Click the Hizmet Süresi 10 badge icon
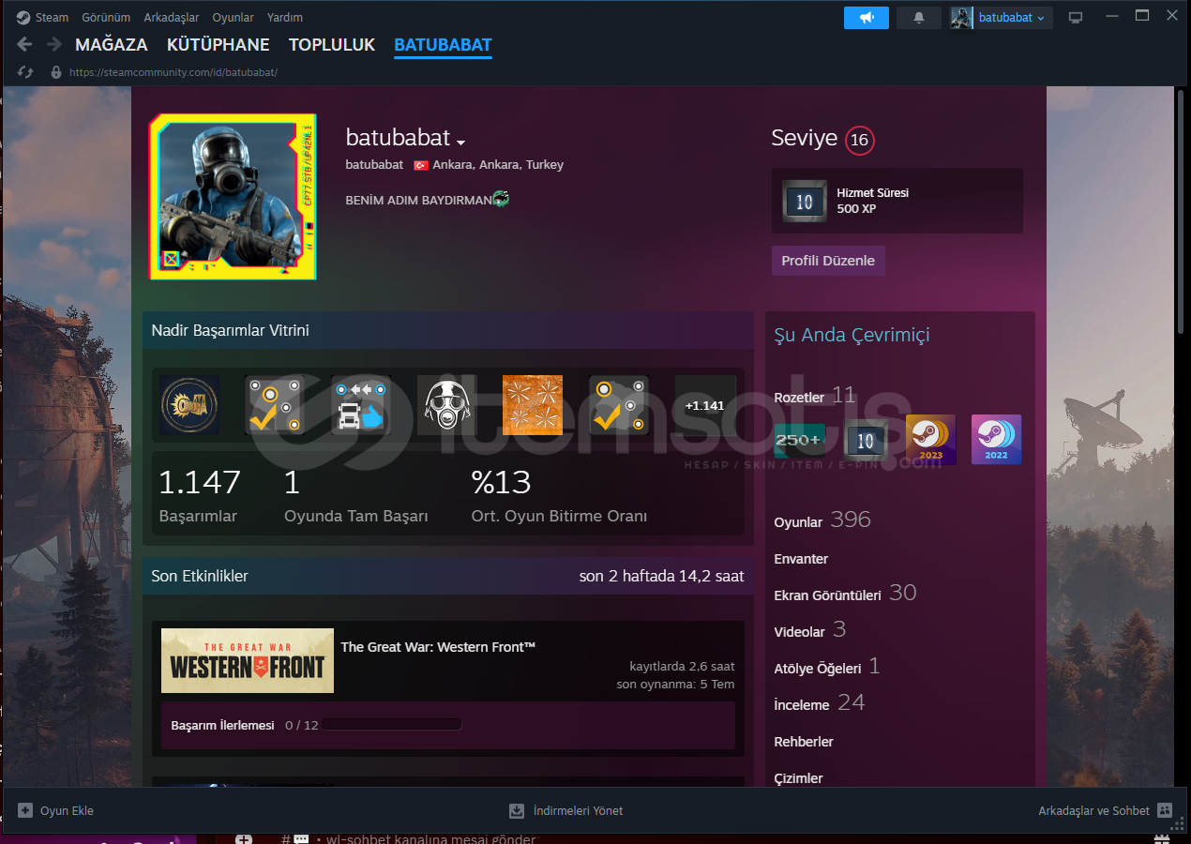 (x=805, y=202)
